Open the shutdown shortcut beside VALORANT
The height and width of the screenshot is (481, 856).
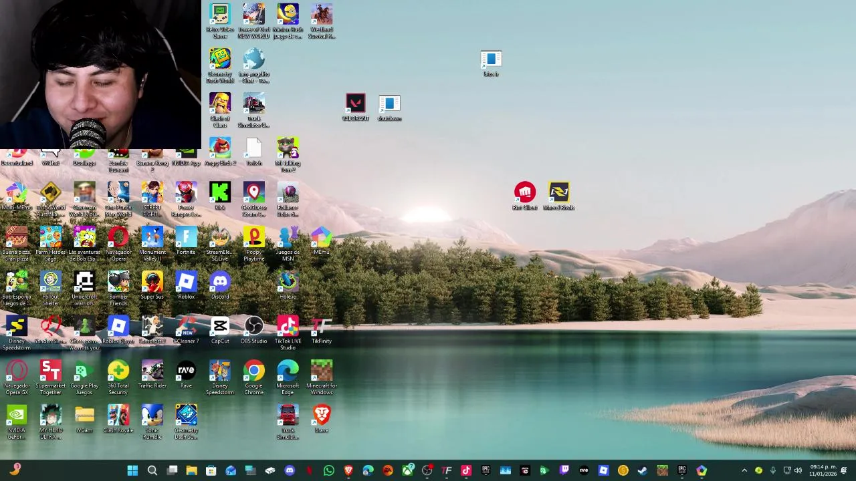[x=389, y=108]
